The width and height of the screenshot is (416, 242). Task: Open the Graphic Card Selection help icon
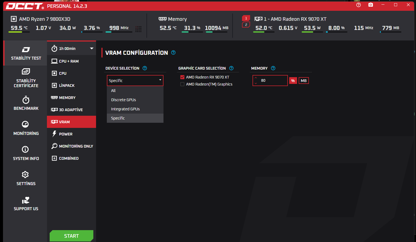(x=231, y=68)
